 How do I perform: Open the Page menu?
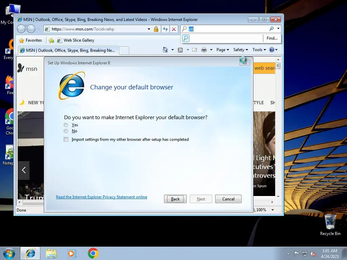(x=223, y=50)
